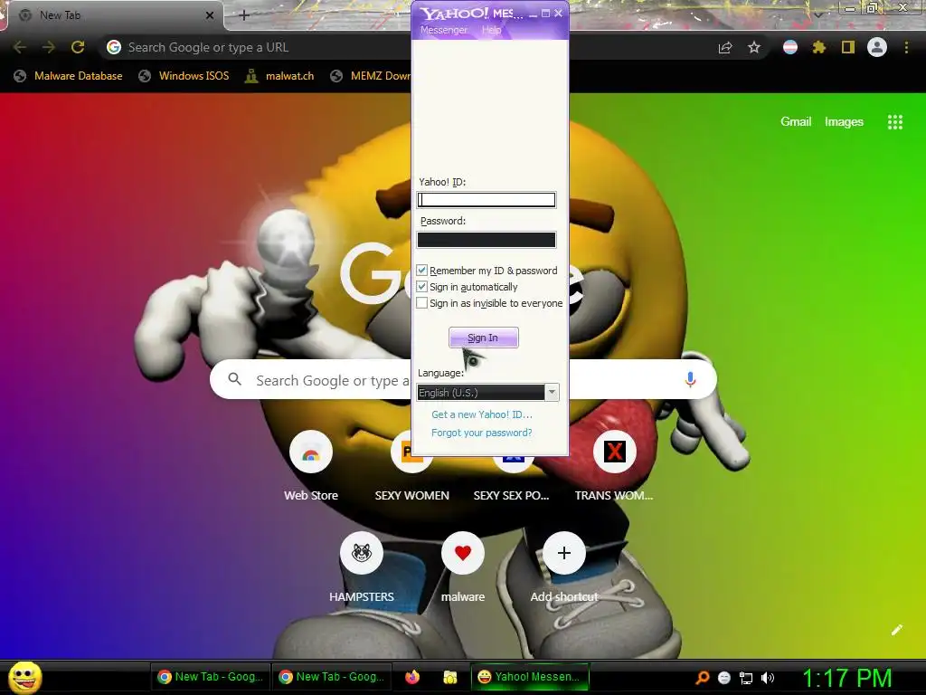Click Forgot your password link
This screenshot has width=926, height=695.
(481, 433)
